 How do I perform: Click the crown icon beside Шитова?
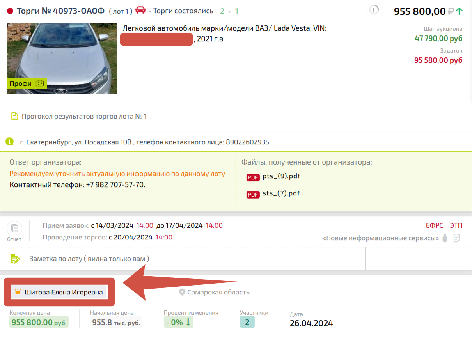pyautogui.click(x=18, y=292)
